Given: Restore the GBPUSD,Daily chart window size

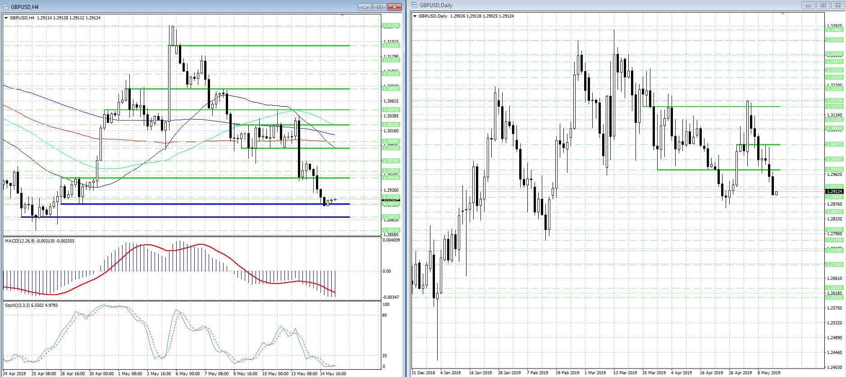Looking at the screenshot, I should pyautogui.click(x=823, y=5).
